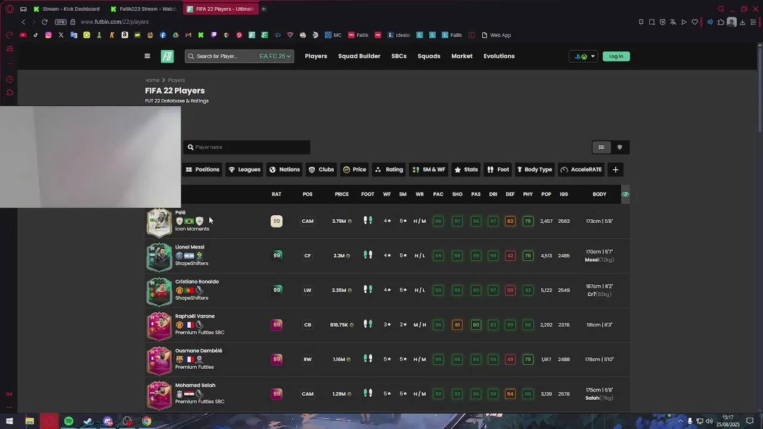The height and width of the screenshot is (429, 763).
Task: Open Cristiano Ronaldo player page
Action: click(197, 281)
